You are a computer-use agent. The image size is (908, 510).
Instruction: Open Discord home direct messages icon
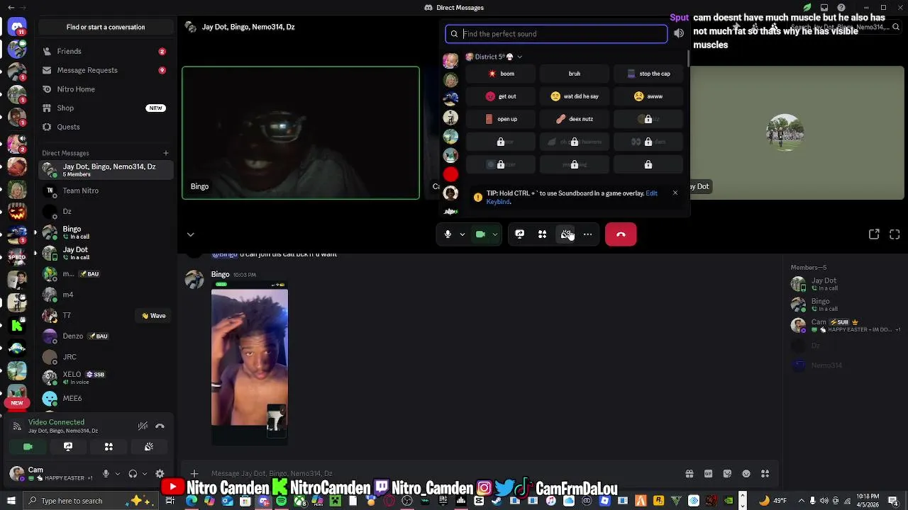17,27
